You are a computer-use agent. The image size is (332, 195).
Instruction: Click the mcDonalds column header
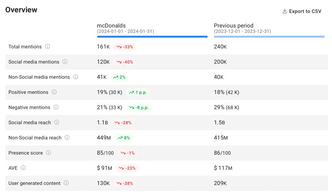point(111,26)
